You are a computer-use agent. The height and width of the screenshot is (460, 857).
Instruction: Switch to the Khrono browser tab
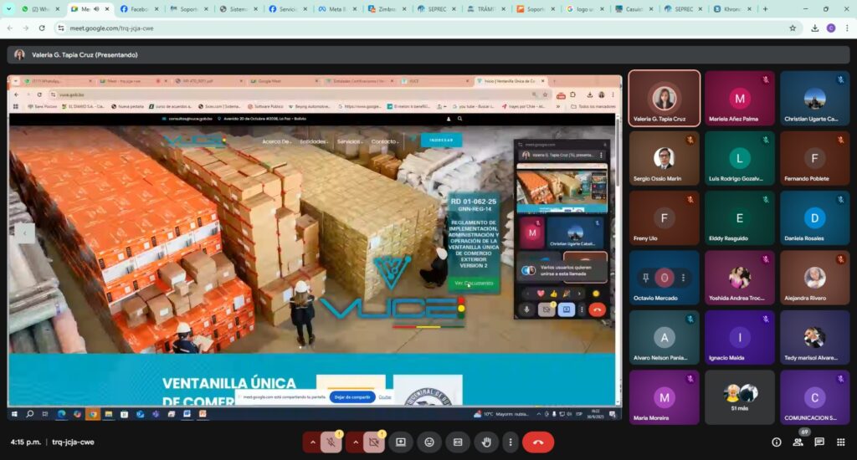click(x=730, y=9)
